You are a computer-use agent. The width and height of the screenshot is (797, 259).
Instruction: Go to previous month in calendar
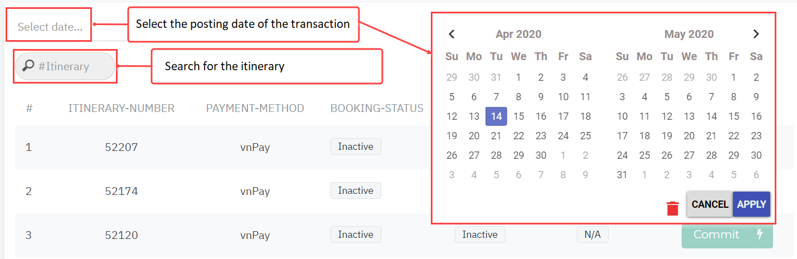[452, 34]
